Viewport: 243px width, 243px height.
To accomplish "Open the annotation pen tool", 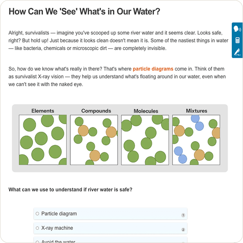I will click(237, 52).
